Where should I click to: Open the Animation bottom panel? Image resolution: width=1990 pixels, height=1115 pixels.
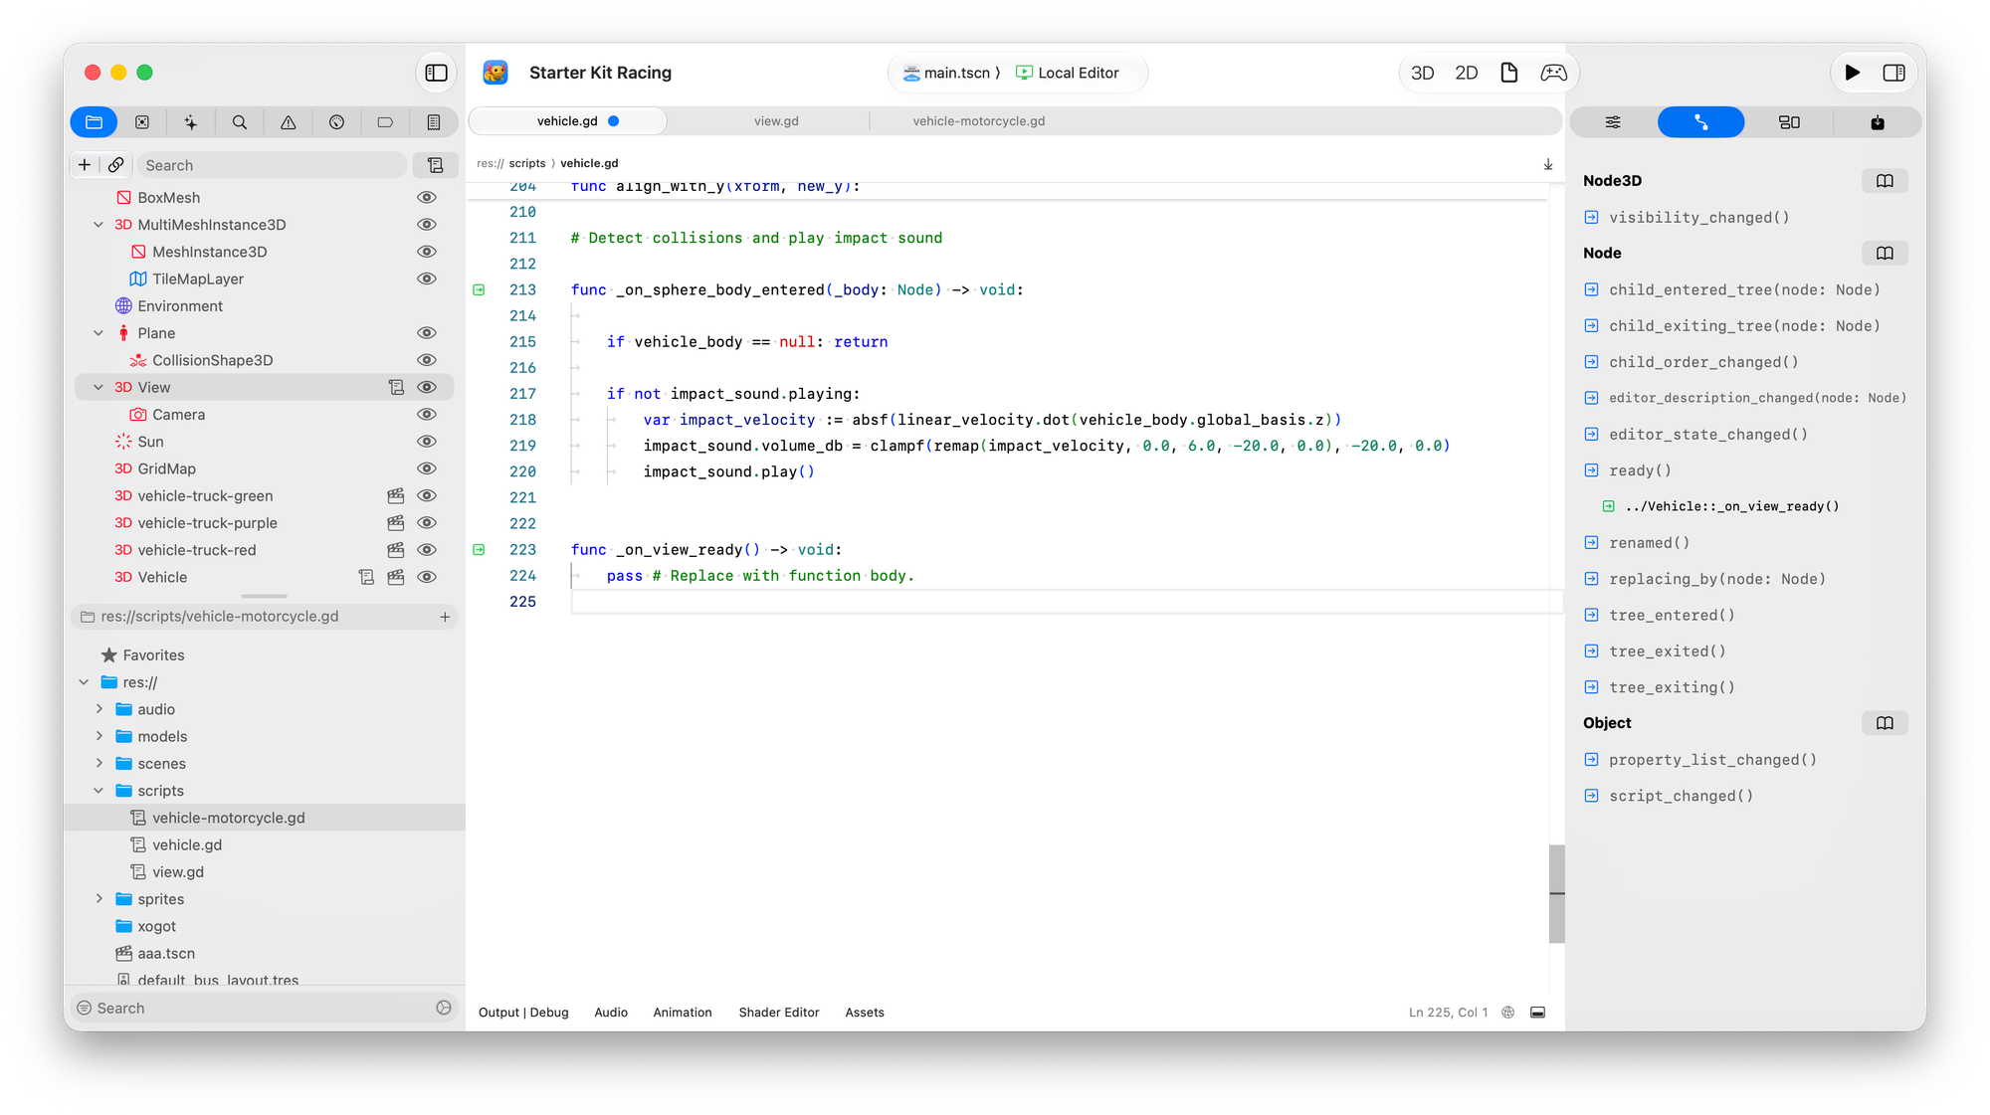683,1013
